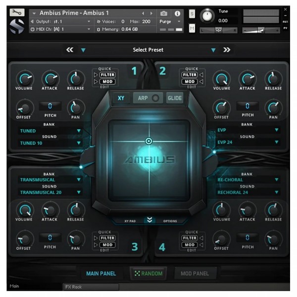
Task: Open layer 3 Sound TRANSMUSICAL 20 dropdown
Action: pos(50,192)
